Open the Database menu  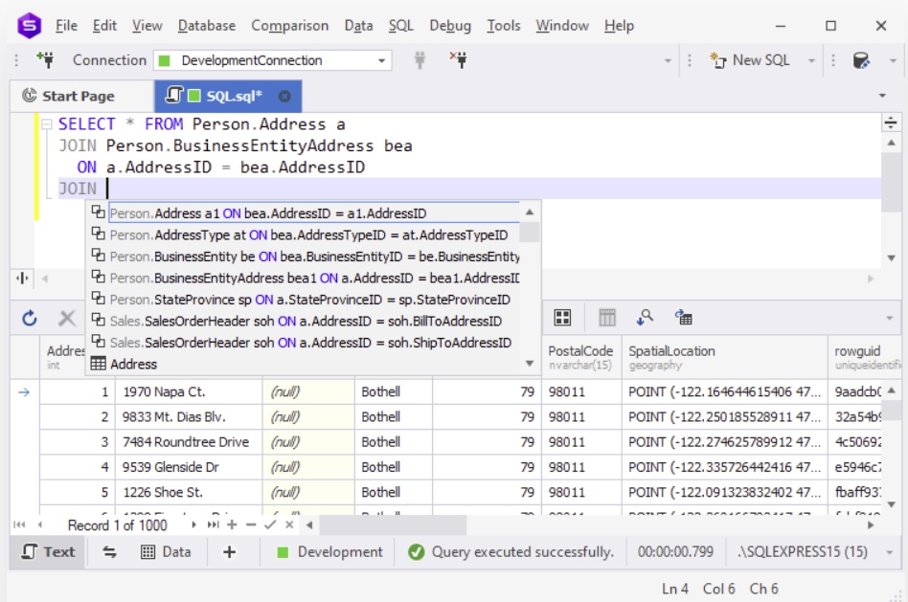point(206,26)
